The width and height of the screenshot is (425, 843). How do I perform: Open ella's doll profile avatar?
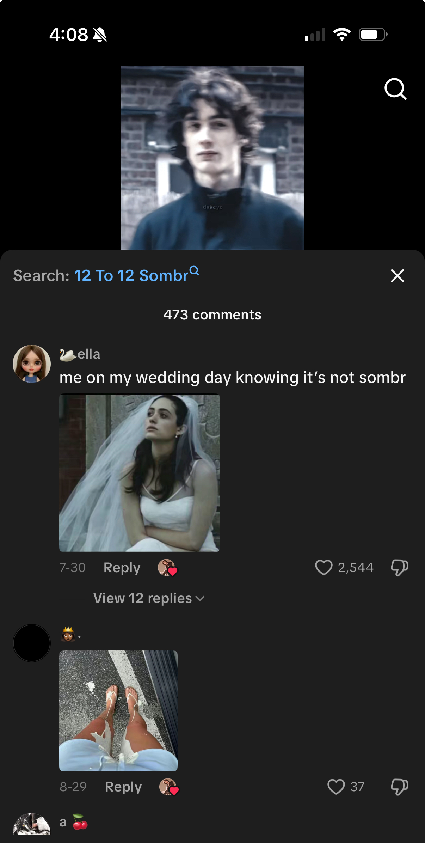coord(32,364)
